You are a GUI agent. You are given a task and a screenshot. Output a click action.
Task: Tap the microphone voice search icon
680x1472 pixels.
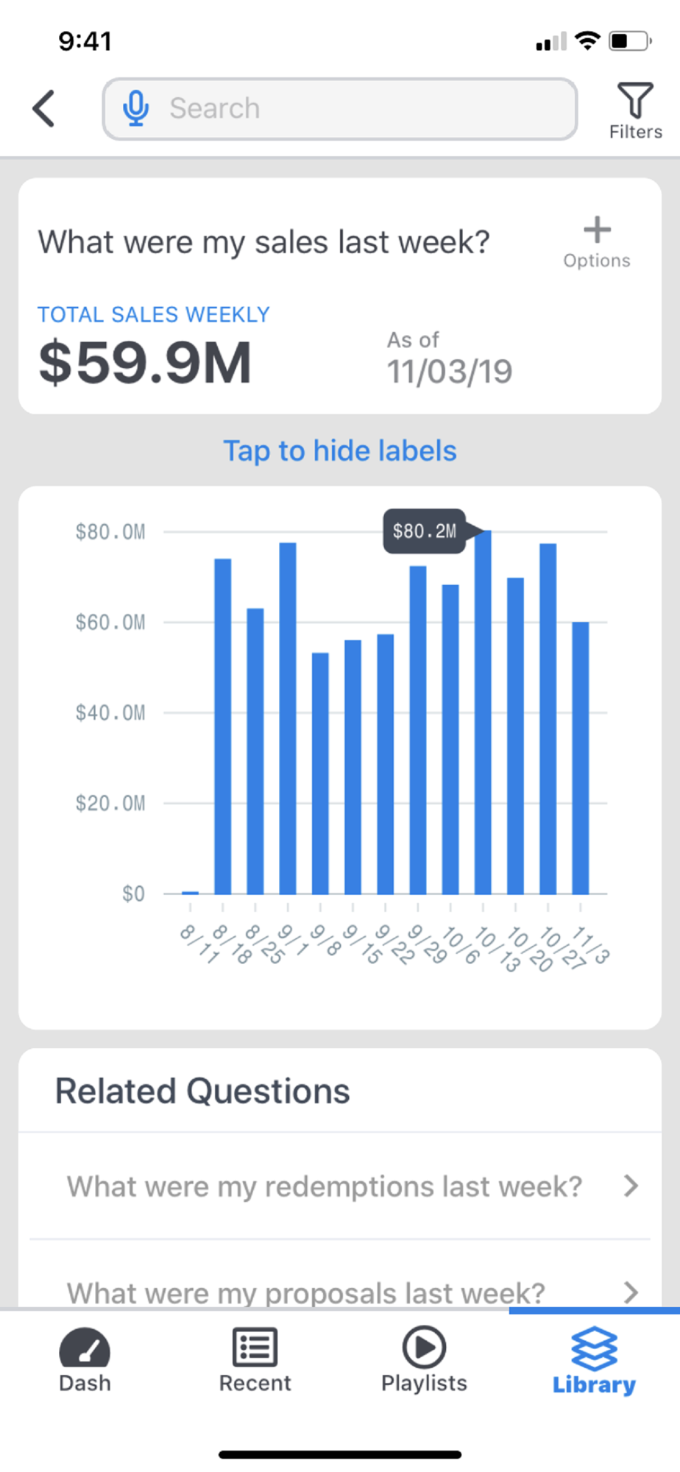pyautogui.click(x=135, y=109)
